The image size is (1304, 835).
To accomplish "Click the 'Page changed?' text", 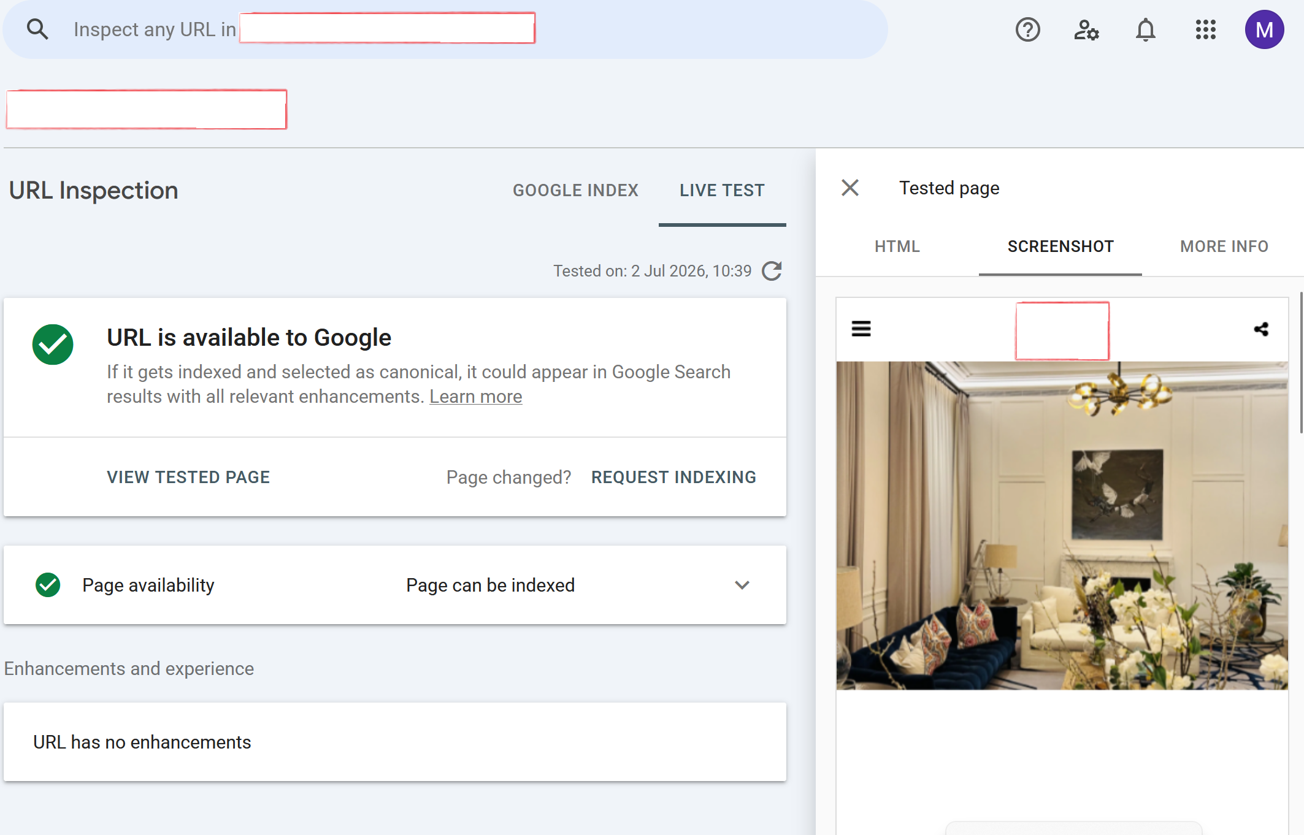I will click(508, 477).
